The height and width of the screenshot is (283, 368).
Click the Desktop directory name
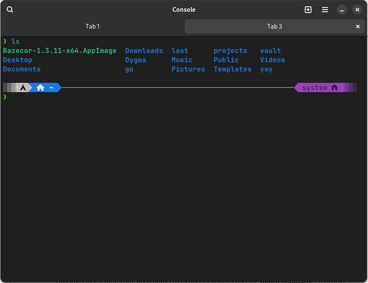click(18, 60)
